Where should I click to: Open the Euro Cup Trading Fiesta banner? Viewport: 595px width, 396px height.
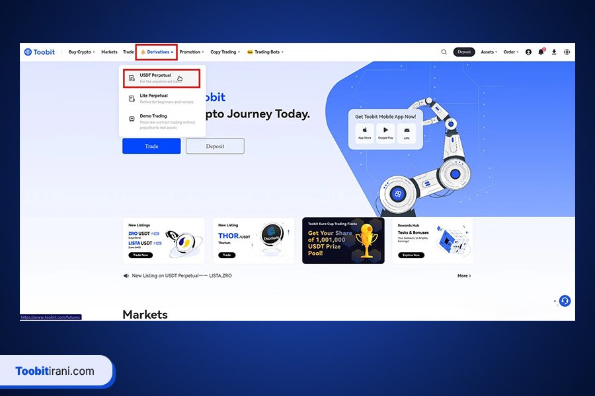(343, 241)
